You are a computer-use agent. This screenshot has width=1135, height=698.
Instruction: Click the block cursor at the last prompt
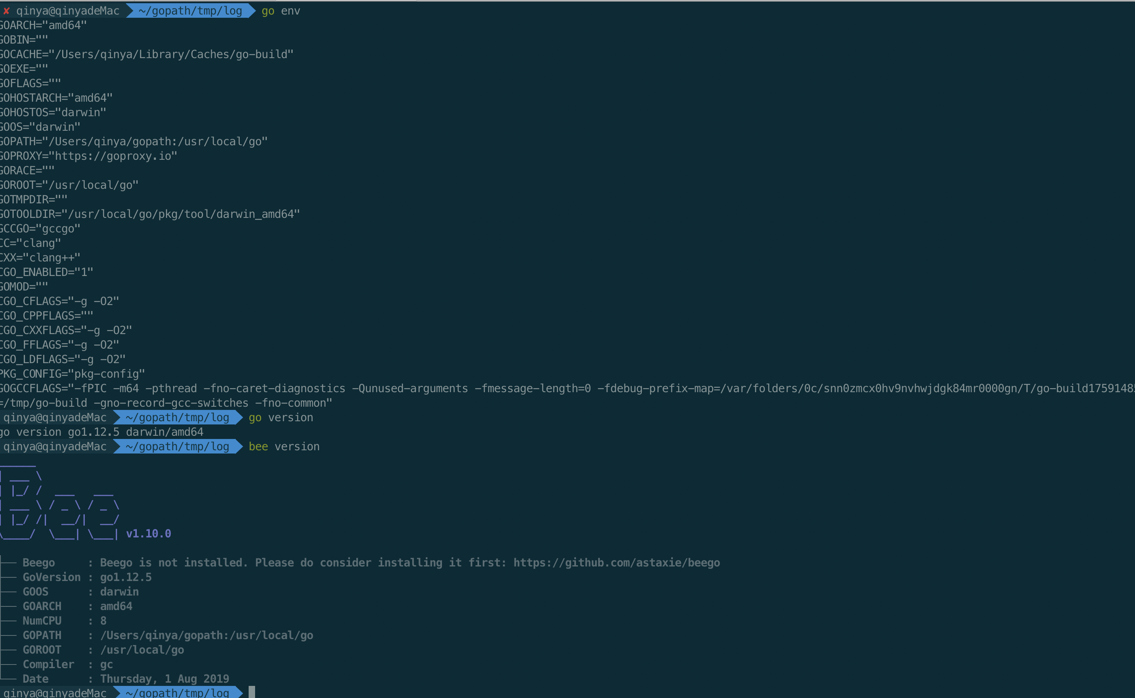251,692
